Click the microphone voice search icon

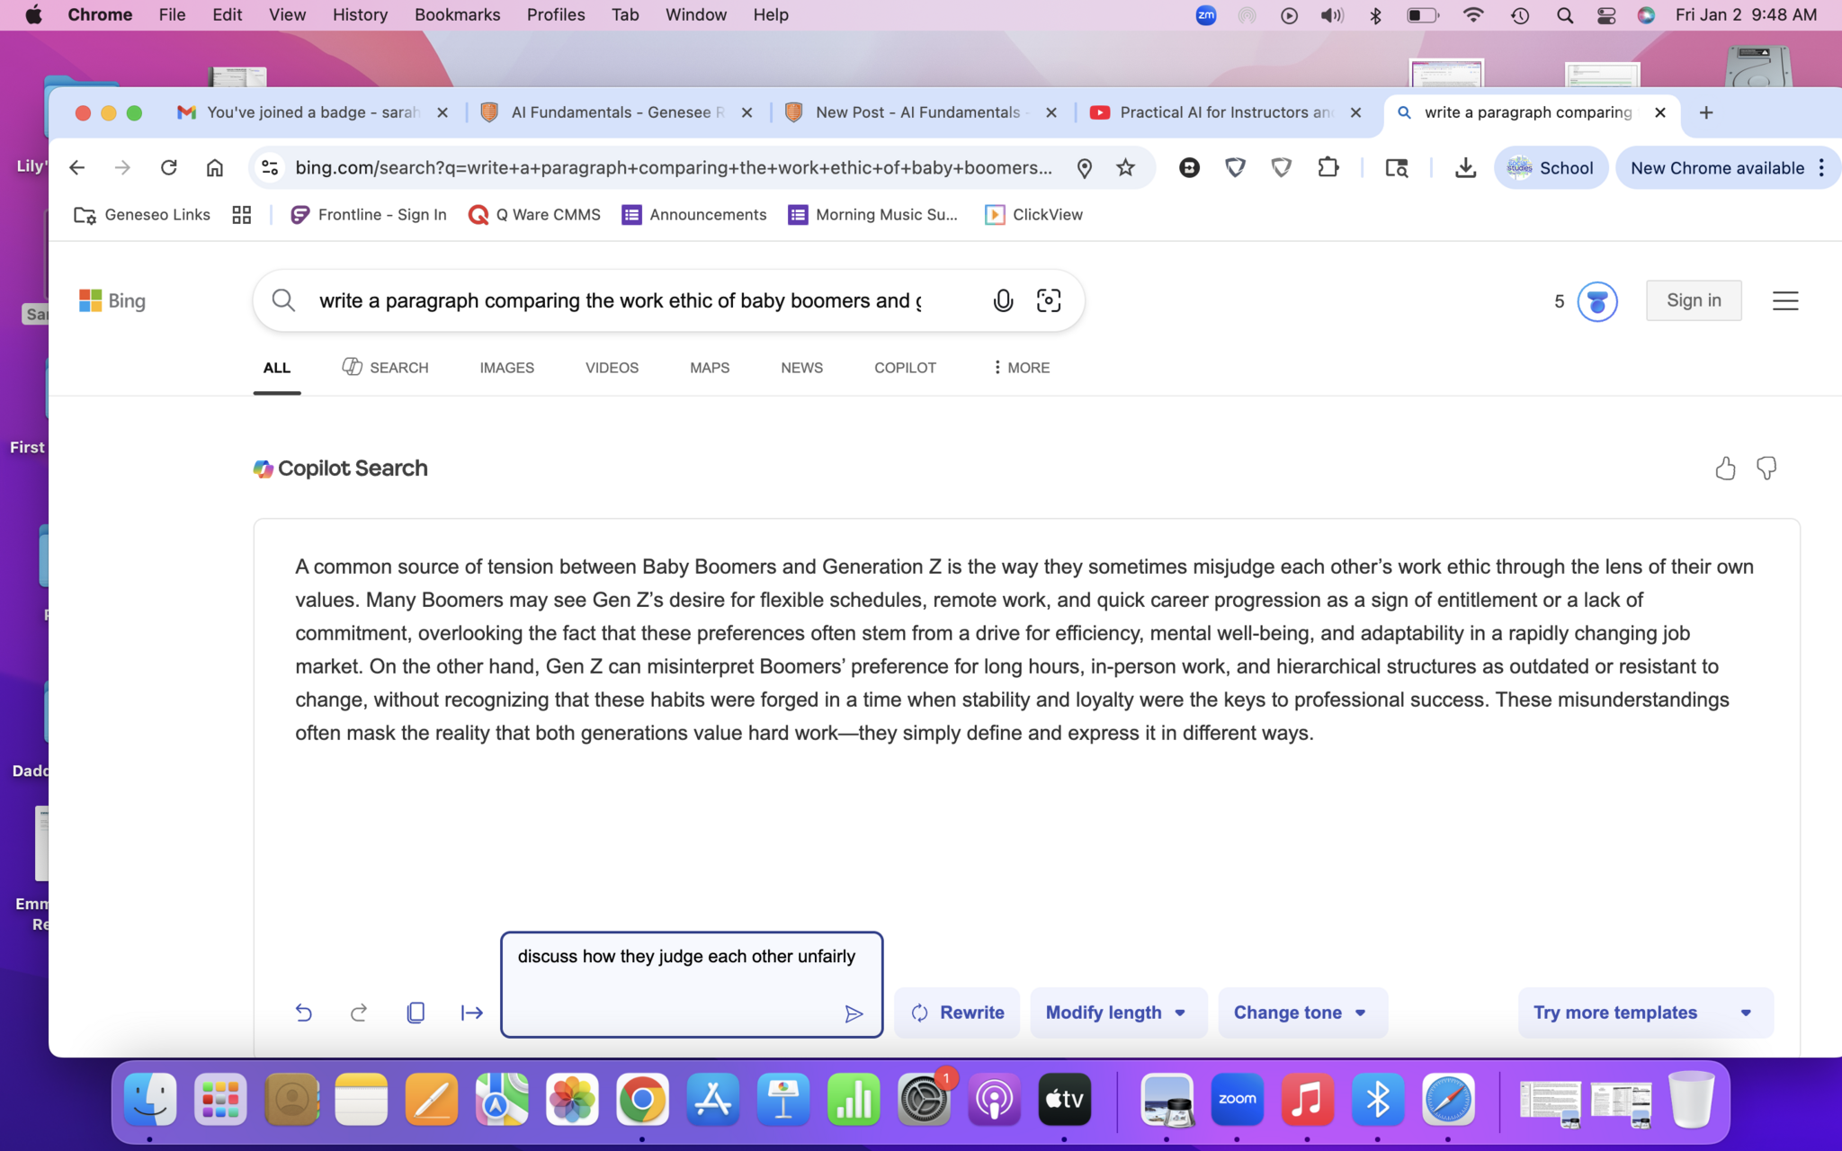(1003, 300)
